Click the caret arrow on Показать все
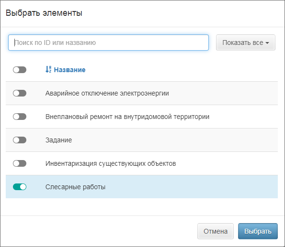285x247 pixels. click(x=267, y=43)
